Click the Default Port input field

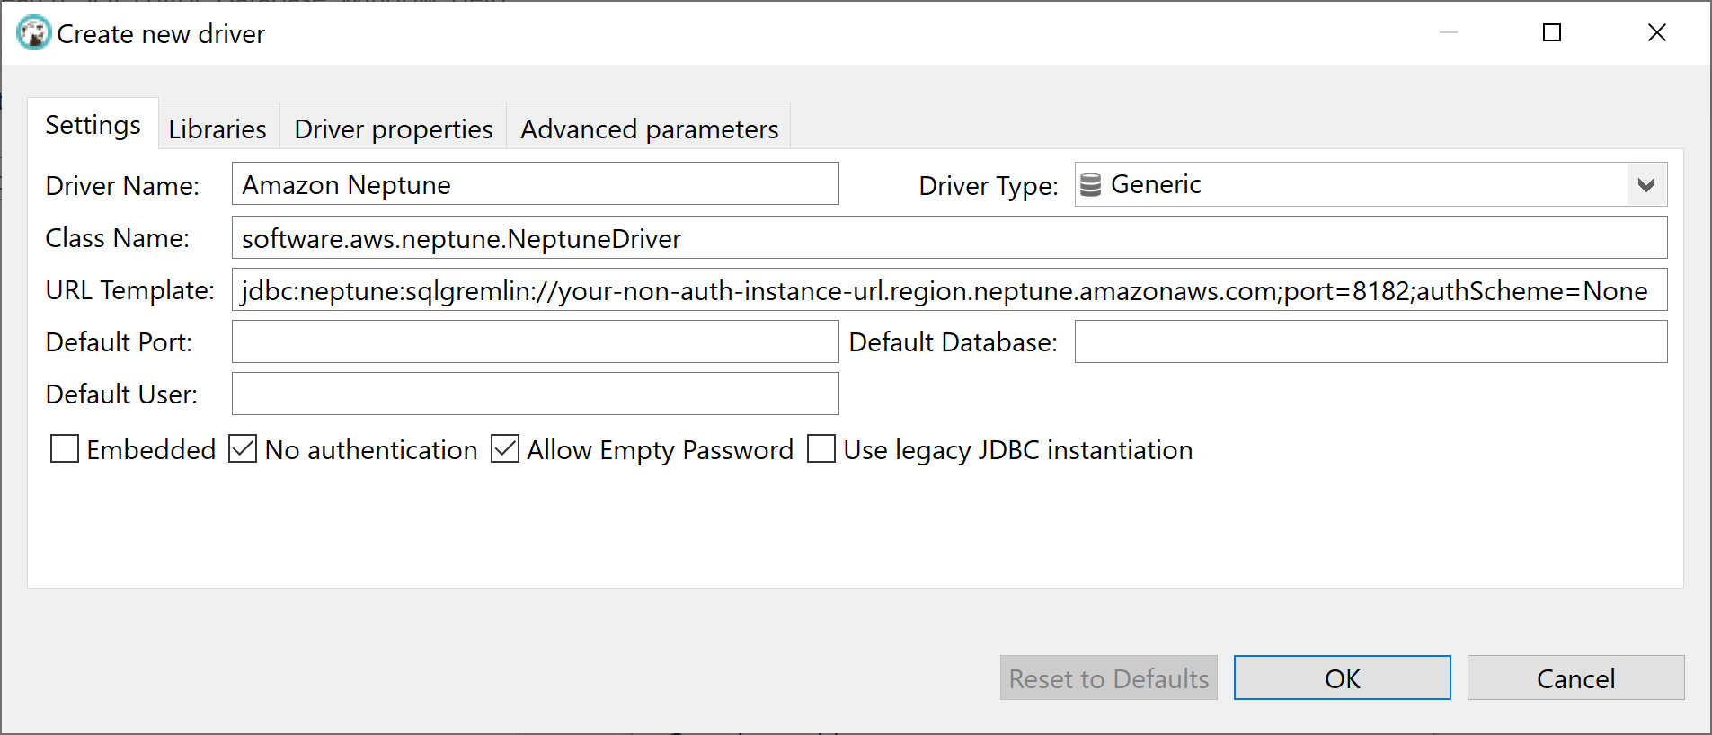click(x=536, y=341)
